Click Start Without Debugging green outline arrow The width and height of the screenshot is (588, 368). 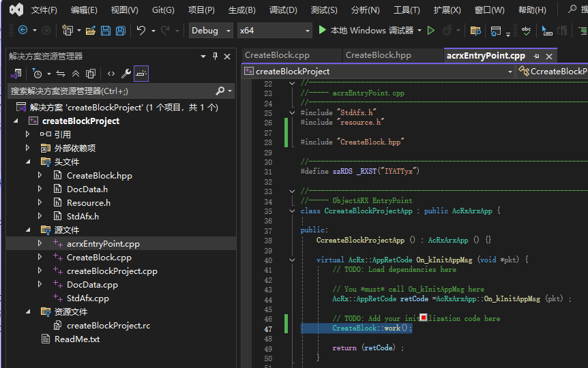[430, 31]
